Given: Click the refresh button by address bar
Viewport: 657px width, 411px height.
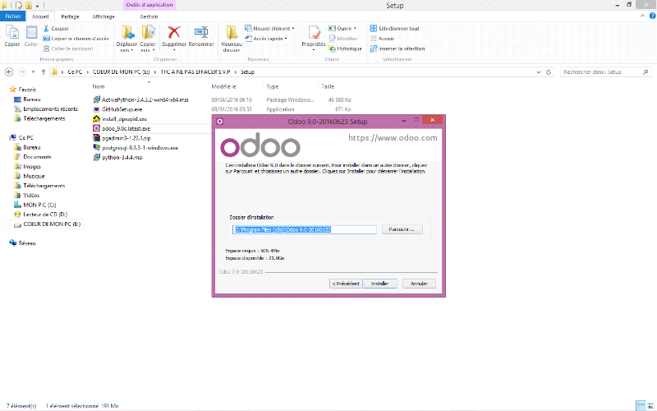Looking at the screenshot, I should pyautogui.click(x=549, y=72).
